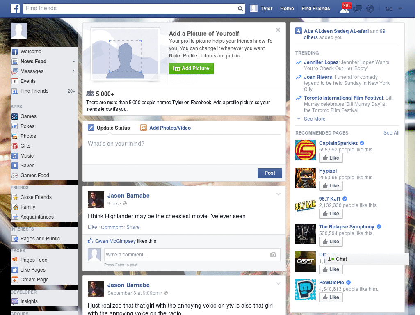This screenshot has width=420, height=315.
Task: Open account menu dropdown arrow in top bar
Action: pos(400,9)
